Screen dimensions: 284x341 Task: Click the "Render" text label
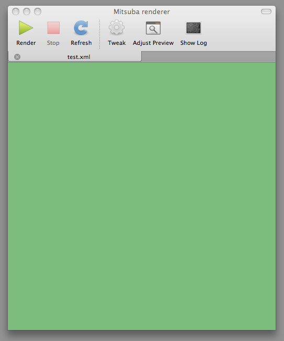click(x=26, y=43)
